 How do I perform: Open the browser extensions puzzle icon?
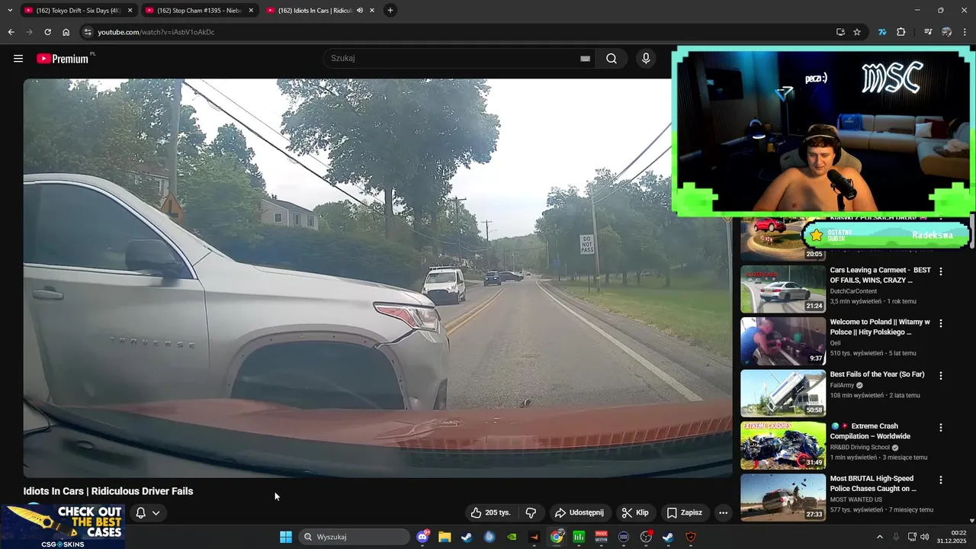coord(901,32)
